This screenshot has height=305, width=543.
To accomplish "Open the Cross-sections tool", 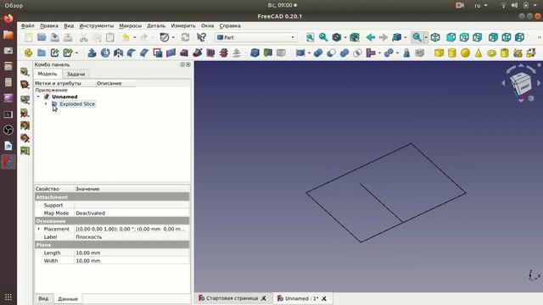I will [x=224, y=53].
